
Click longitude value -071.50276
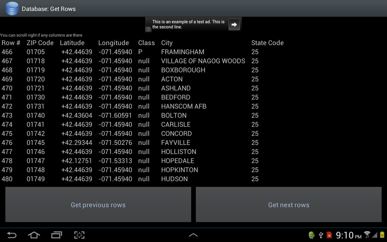point(115,143)
